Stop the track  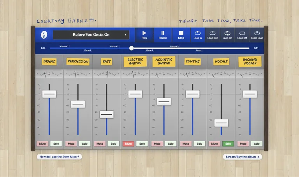(181, 35)
